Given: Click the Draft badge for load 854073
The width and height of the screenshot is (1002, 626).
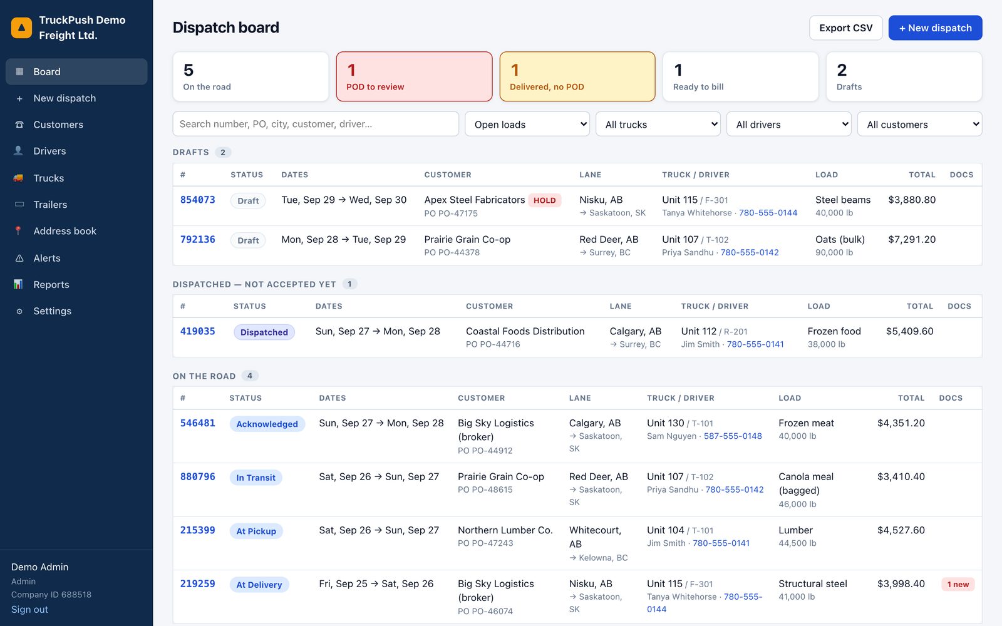Looking at the screenshot, I should [248, 201].
